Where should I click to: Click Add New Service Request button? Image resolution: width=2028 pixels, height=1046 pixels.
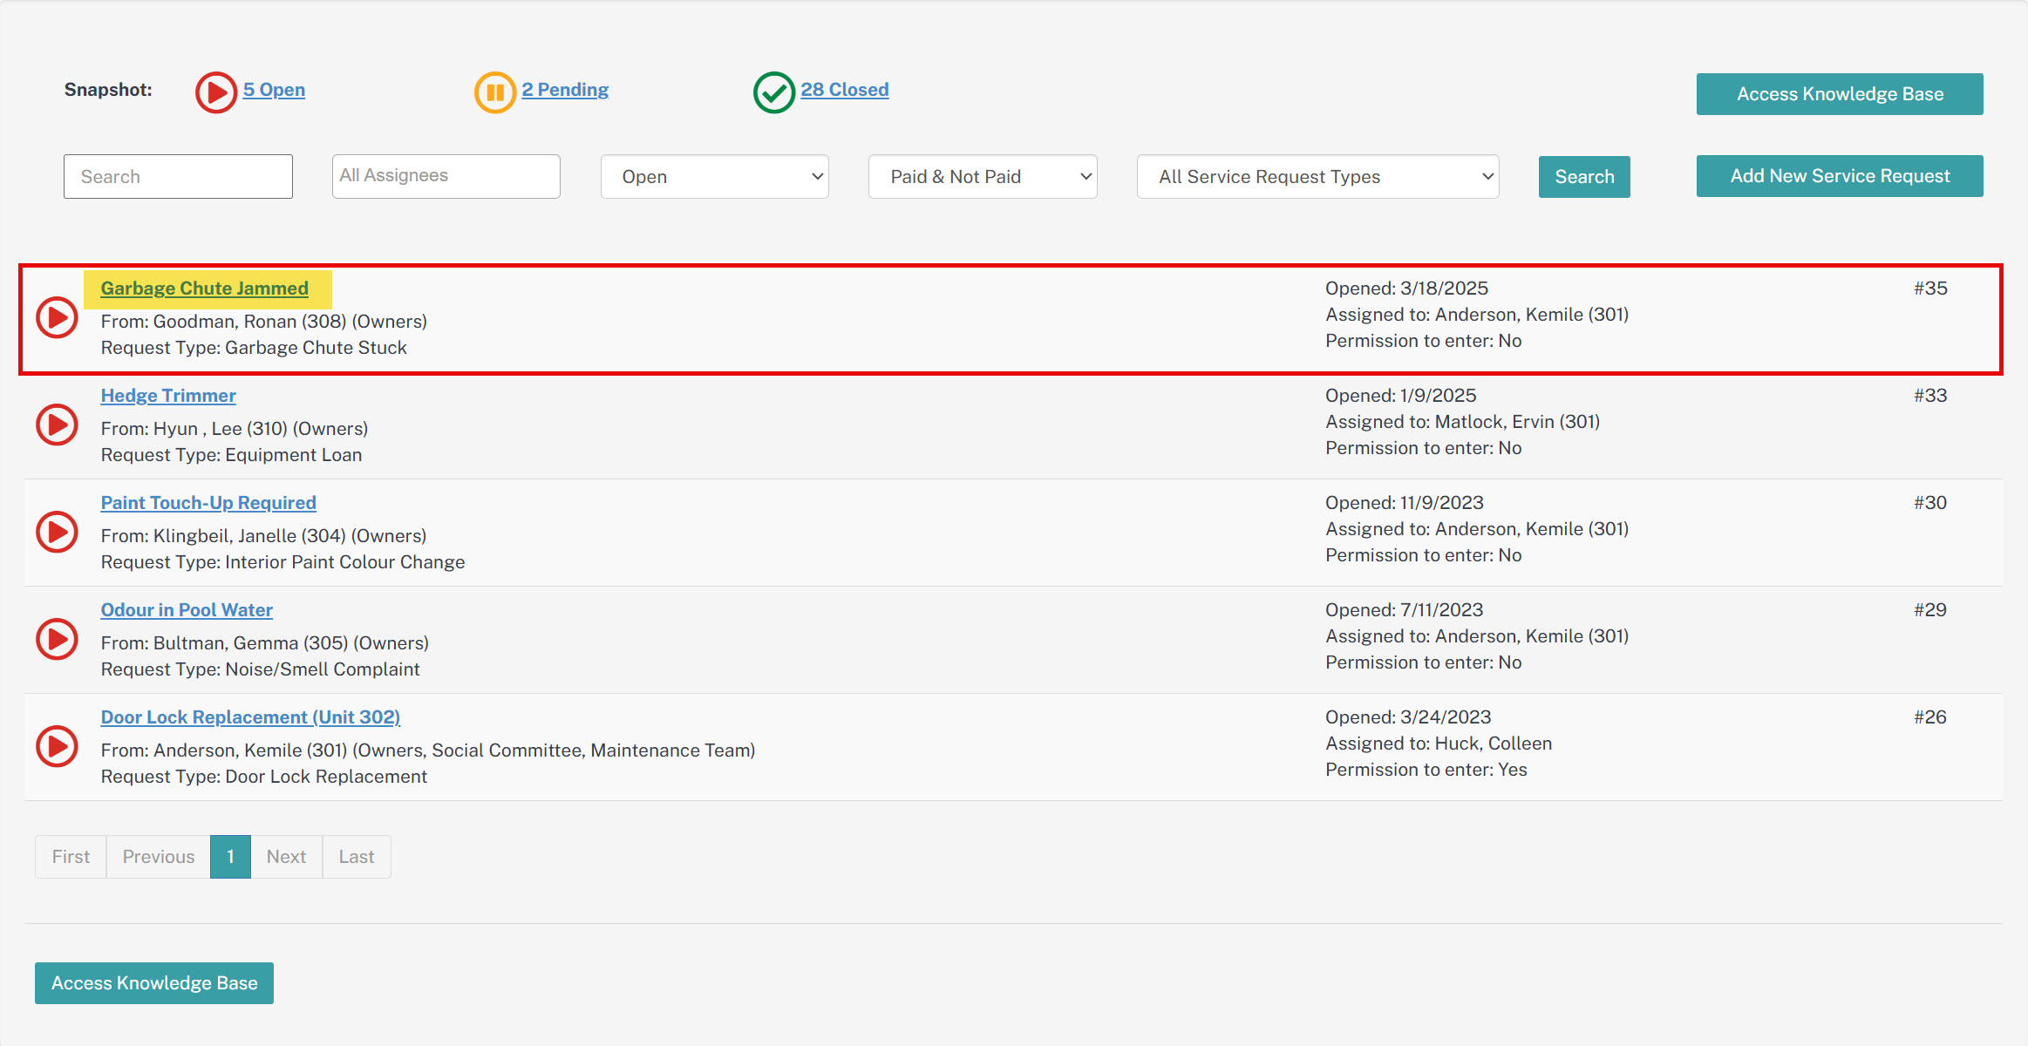tap(1840, 176)
